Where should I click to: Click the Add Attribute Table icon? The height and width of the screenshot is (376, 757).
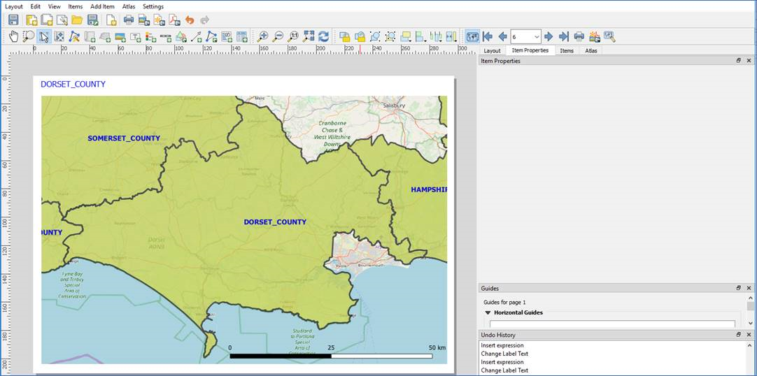click(x=242, y=36)
